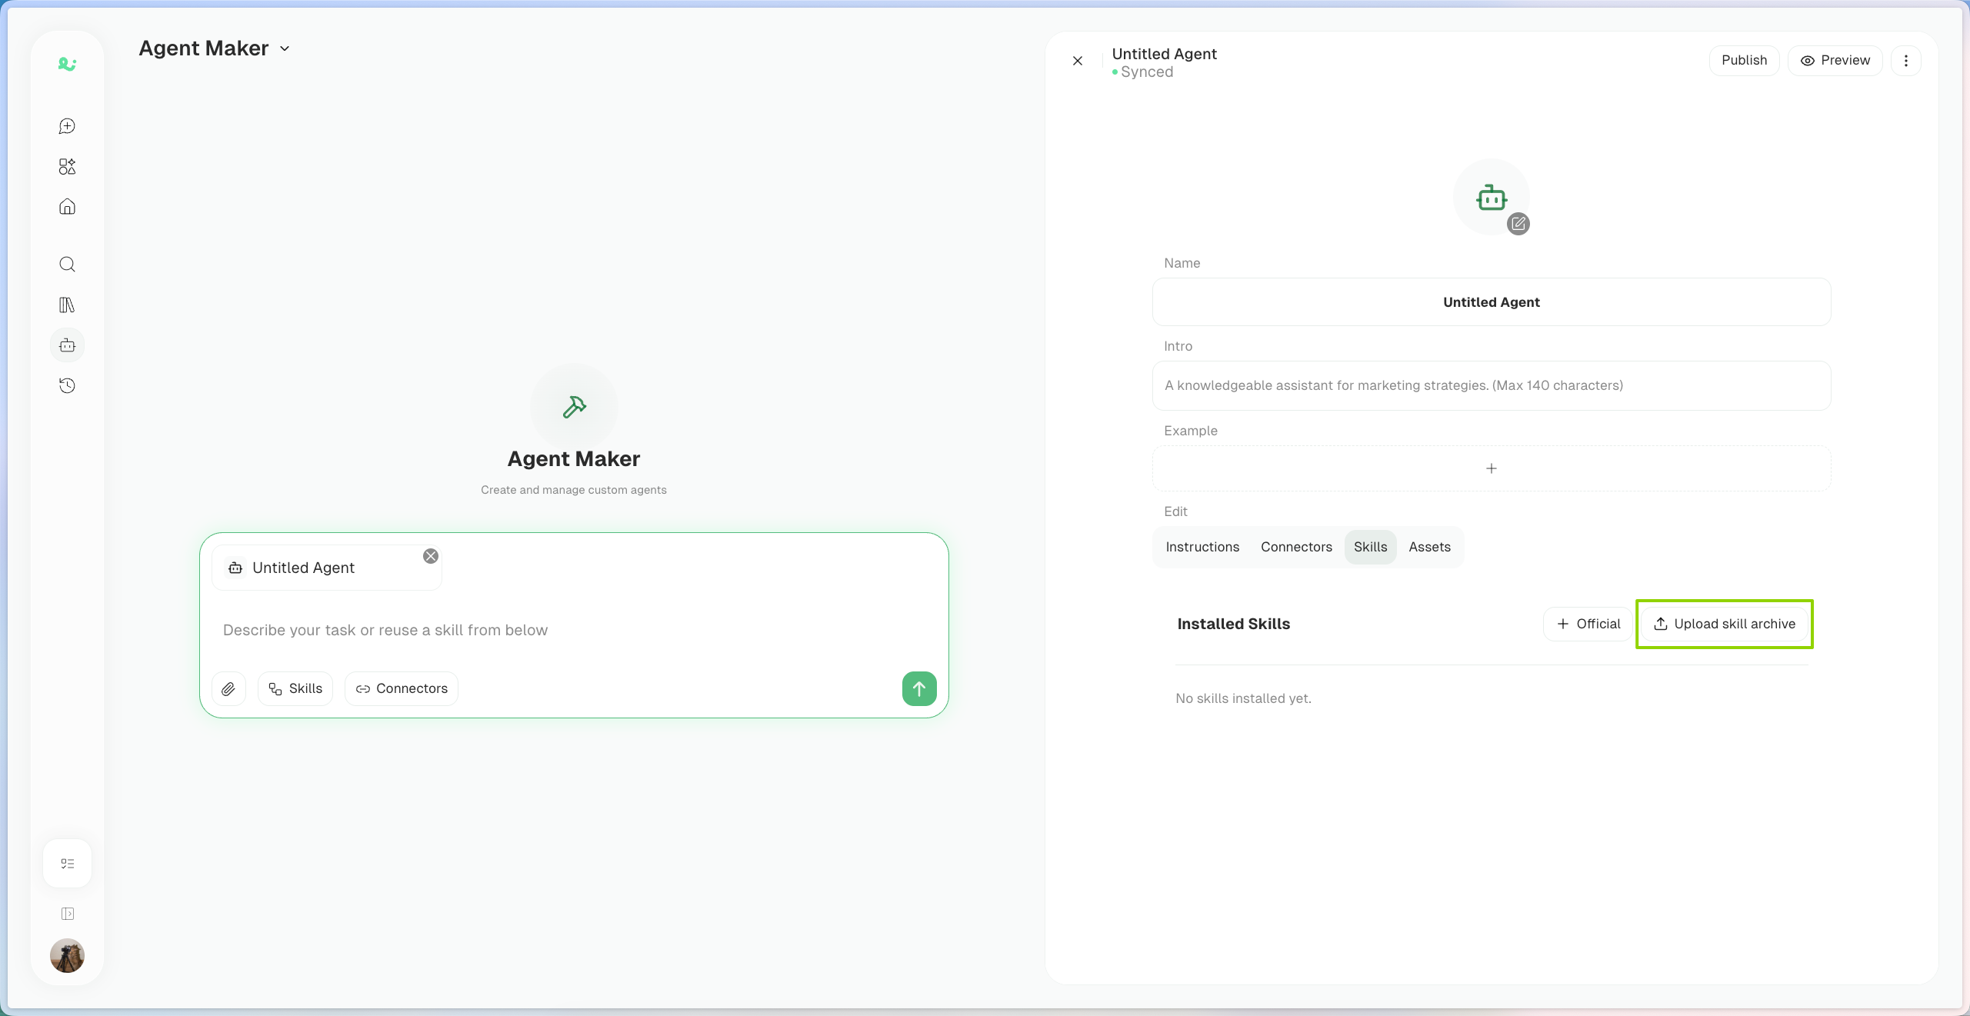The image size is (1970, 1016).
Task: Open Connectors in the chat composer
Action: click(x=402, y=688)
